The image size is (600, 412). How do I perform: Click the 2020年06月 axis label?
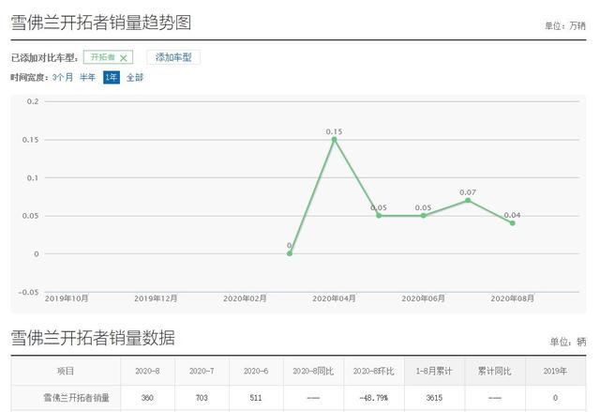[x=423, y=298]
